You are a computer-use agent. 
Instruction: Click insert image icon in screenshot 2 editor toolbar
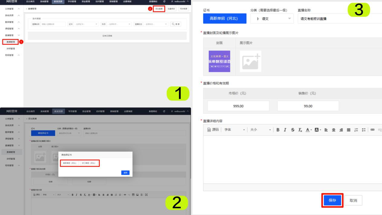point(138,195)
